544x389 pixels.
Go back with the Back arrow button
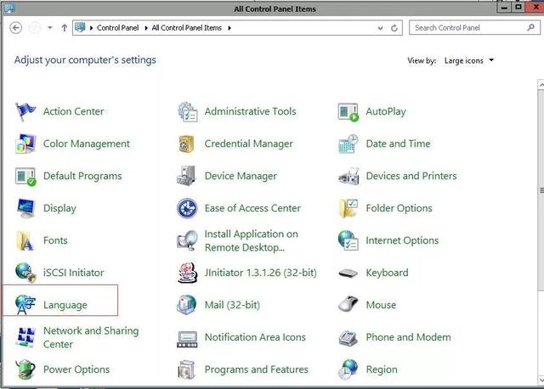pos(16,28)
